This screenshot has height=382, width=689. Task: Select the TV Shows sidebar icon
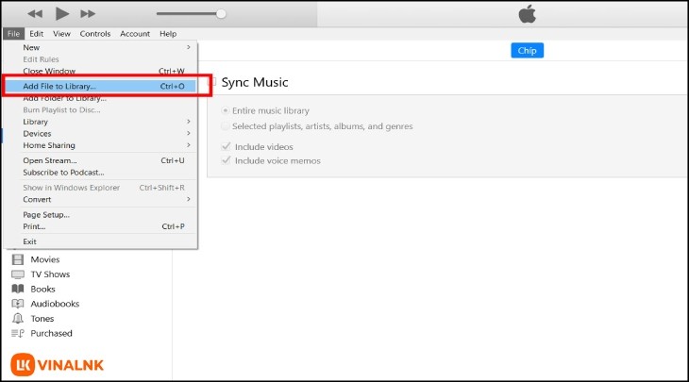click(x=17, y=274)
